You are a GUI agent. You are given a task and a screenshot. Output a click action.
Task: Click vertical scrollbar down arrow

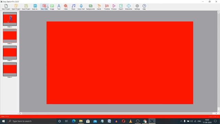click(x=219, y=111)
